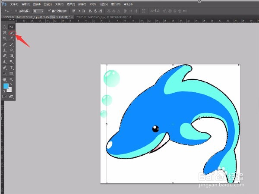Click the dolphin's eye on the canvas
The height and width of the screenshot is (194, 259).
click(155, 128)
